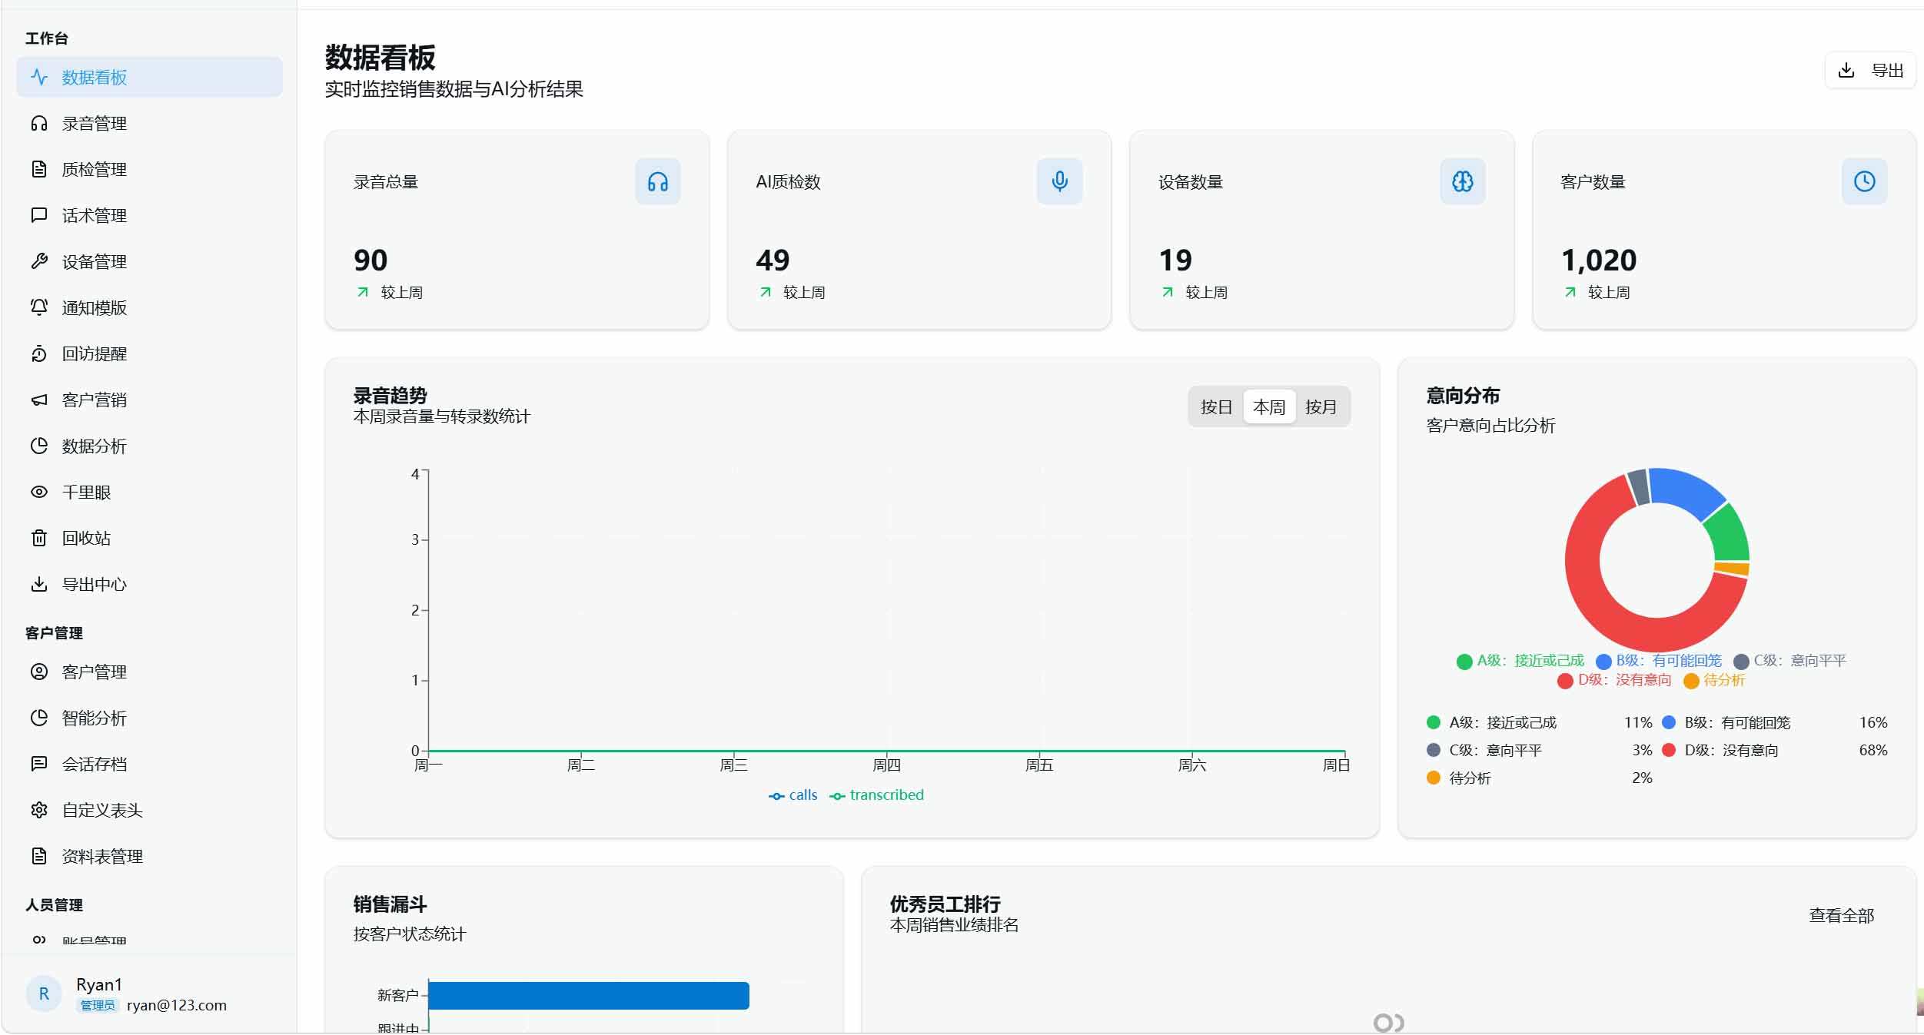This screenshot has height=1035, width=1924.
Task: Go to 导出中心 menu item
Action: 149,584
